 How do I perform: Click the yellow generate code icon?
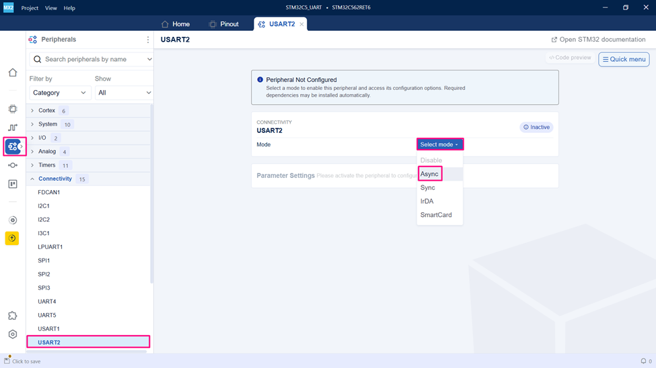[x=12, y=238]
